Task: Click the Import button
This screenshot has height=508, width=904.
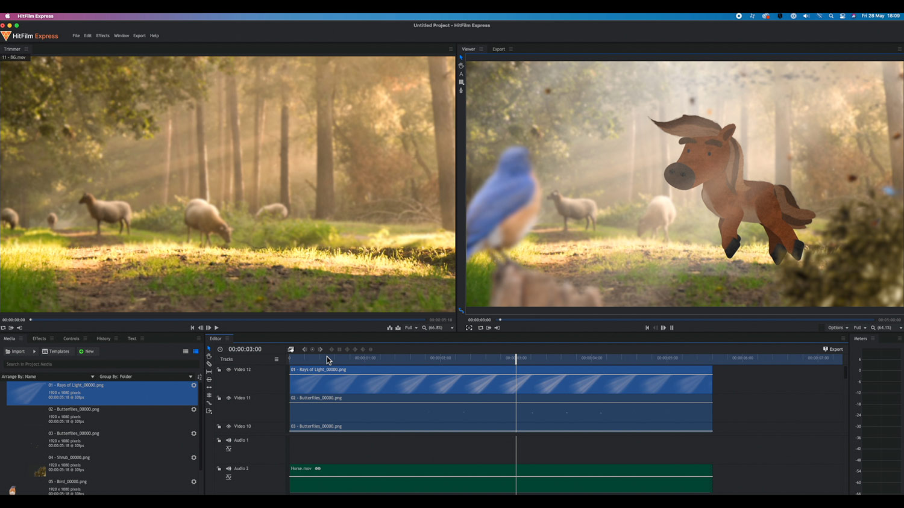Action: coord(16,352)
